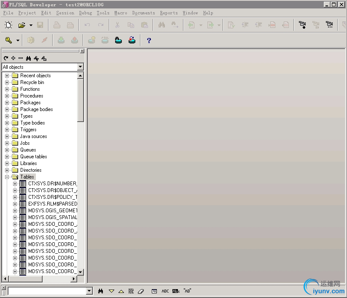The height and width of the screenshot is (298, 347).
Task: Click the Commit green down-arrow icon
Action: click(x=61, y=40)
